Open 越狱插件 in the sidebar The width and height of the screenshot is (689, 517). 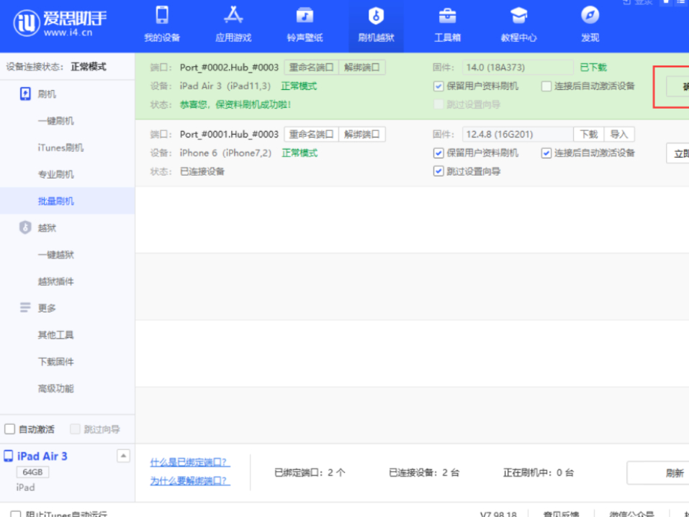pyautogui.click(x=56, y=282)
